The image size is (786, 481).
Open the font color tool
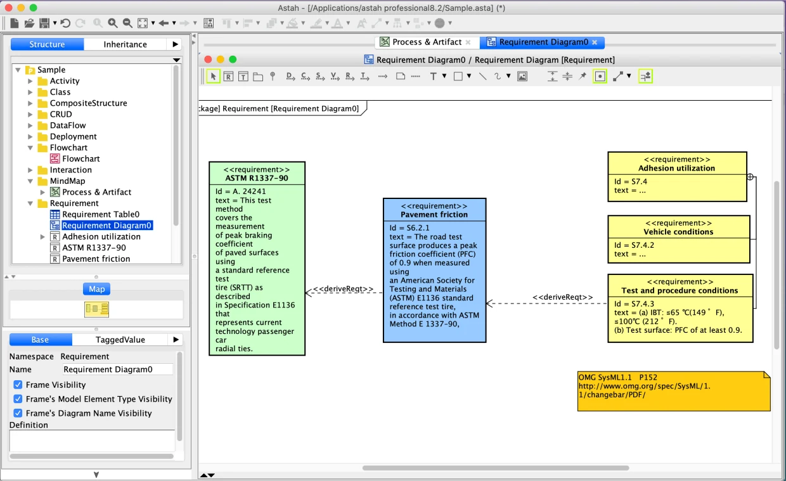tap(337, 23)
